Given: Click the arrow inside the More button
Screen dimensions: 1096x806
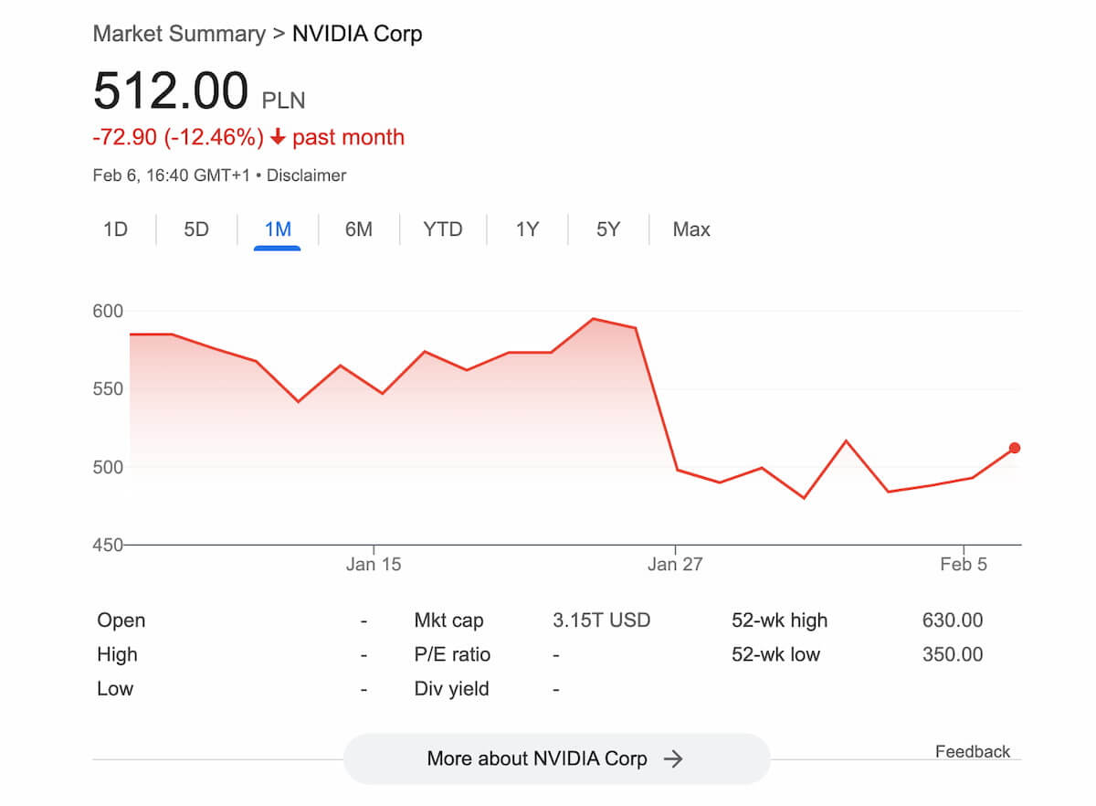Looking at the screenshot, I should coord(675,758).
